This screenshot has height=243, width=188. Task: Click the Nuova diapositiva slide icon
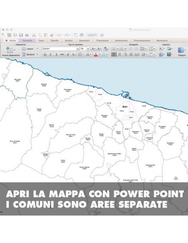(x=10, y=50)
